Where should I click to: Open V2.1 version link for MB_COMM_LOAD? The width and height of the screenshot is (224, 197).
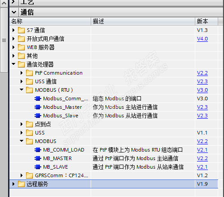coord(202,150)
